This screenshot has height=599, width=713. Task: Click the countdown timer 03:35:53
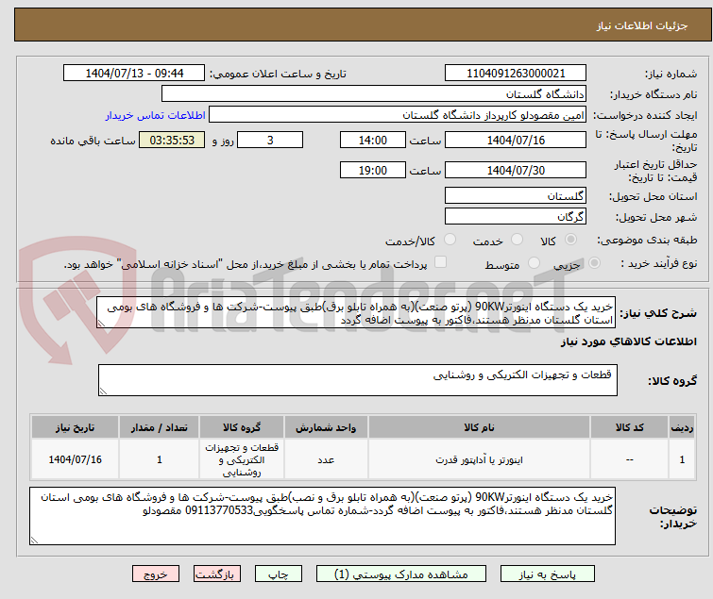pyautogui.click(x=172, y=140)
